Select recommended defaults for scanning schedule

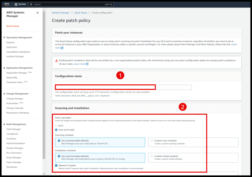click(100, 142)
